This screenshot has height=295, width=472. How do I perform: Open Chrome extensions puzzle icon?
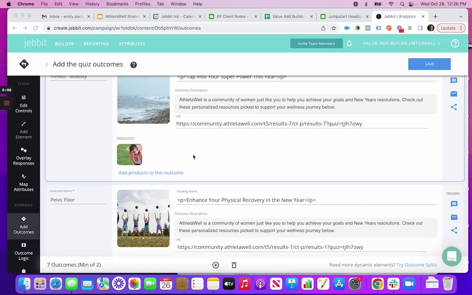410,28
